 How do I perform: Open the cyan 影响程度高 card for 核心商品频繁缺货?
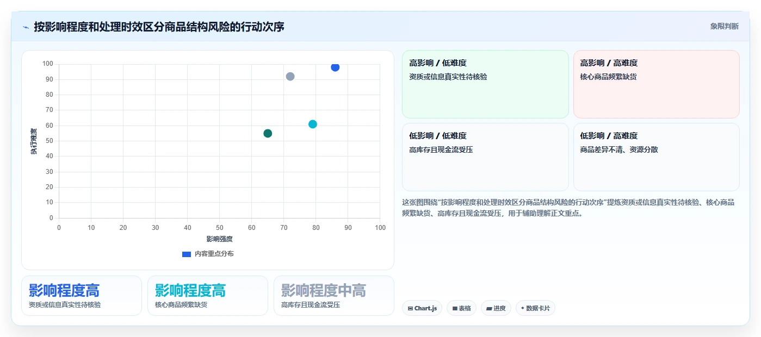208,296
